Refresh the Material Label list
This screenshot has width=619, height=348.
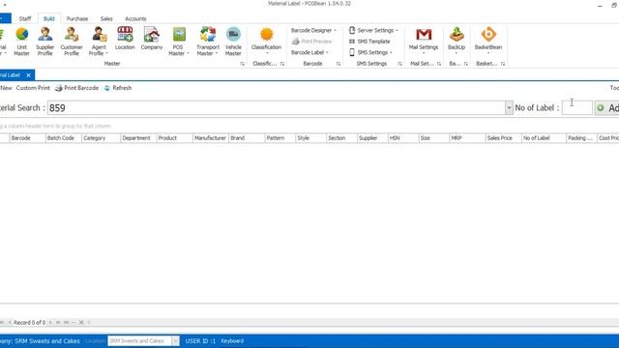click(x=118, y=88)
